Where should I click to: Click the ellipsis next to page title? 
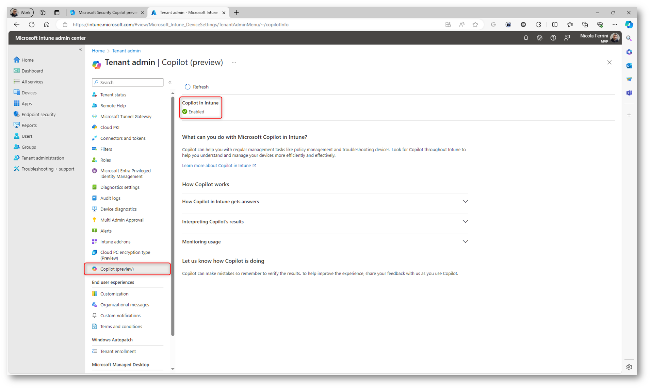234,62
